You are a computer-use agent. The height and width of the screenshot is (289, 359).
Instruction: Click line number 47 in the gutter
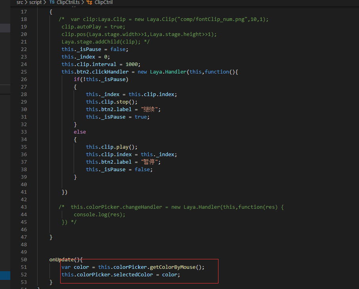click(x=24, y=237)
